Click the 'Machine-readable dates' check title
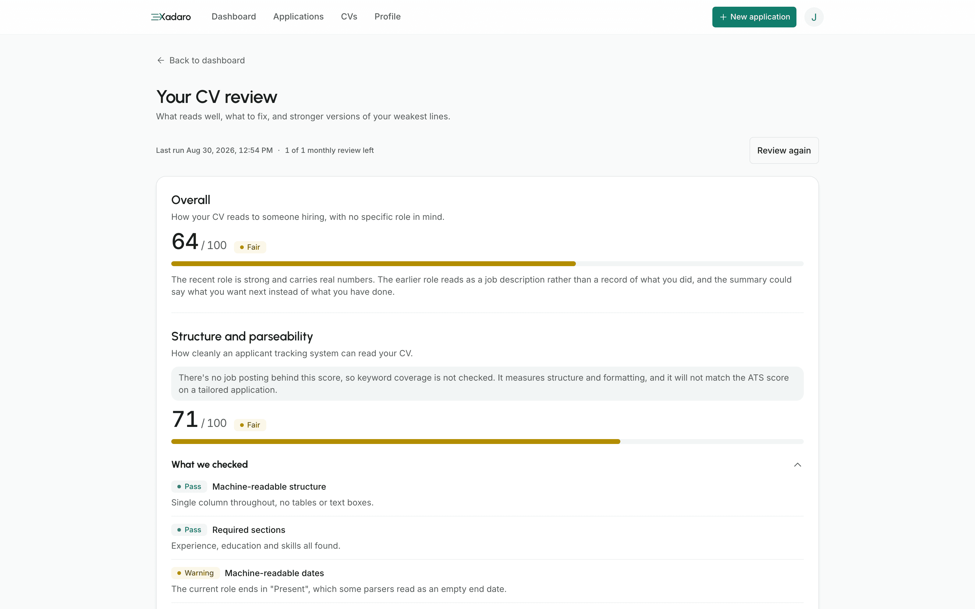The width and height of the screenshot is (975, 609). click(x=274, y=573)
